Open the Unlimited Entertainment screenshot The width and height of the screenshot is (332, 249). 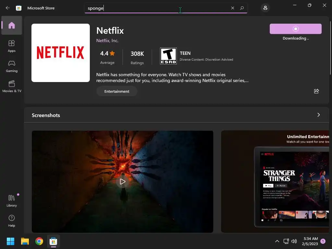pyautogui.click(x=275, y=182)
